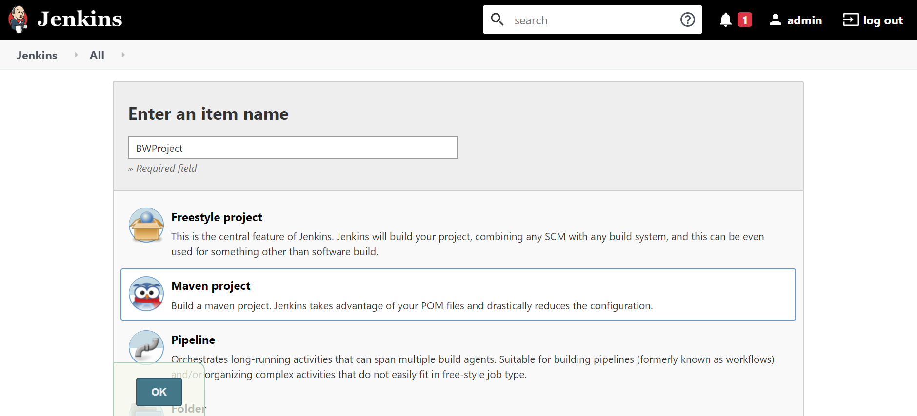Go to the All view breadcrumb
Screen dimensions: 917x416
(97, 56)
